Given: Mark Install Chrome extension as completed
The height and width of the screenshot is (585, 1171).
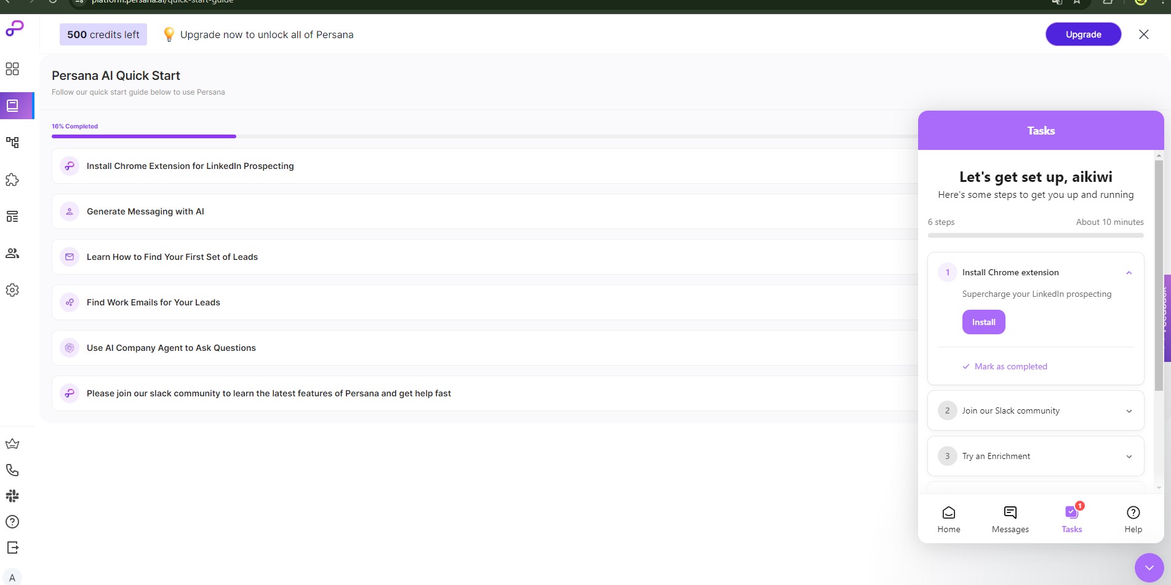Looking at the screenshot, I should coord(1005,366).
